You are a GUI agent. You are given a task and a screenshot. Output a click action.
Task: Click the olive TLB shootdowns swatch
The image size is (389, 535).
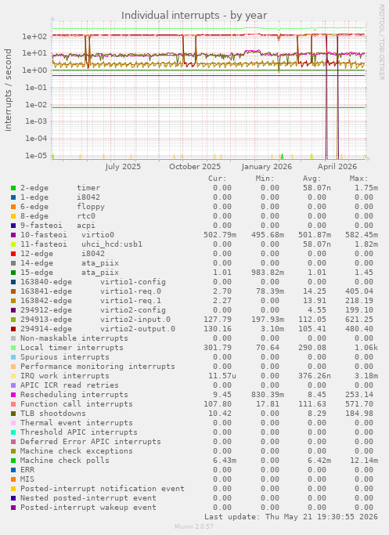pos(13,414)
